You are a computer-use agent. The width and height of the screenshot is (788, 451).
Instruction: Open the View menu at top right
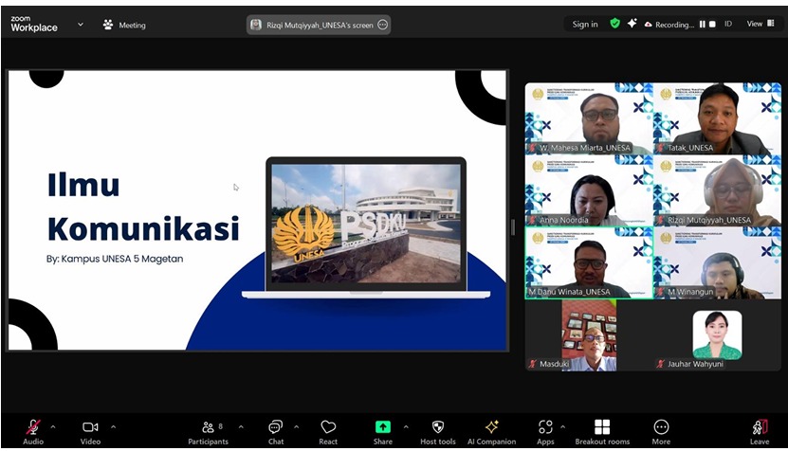[x=758, y=24]
